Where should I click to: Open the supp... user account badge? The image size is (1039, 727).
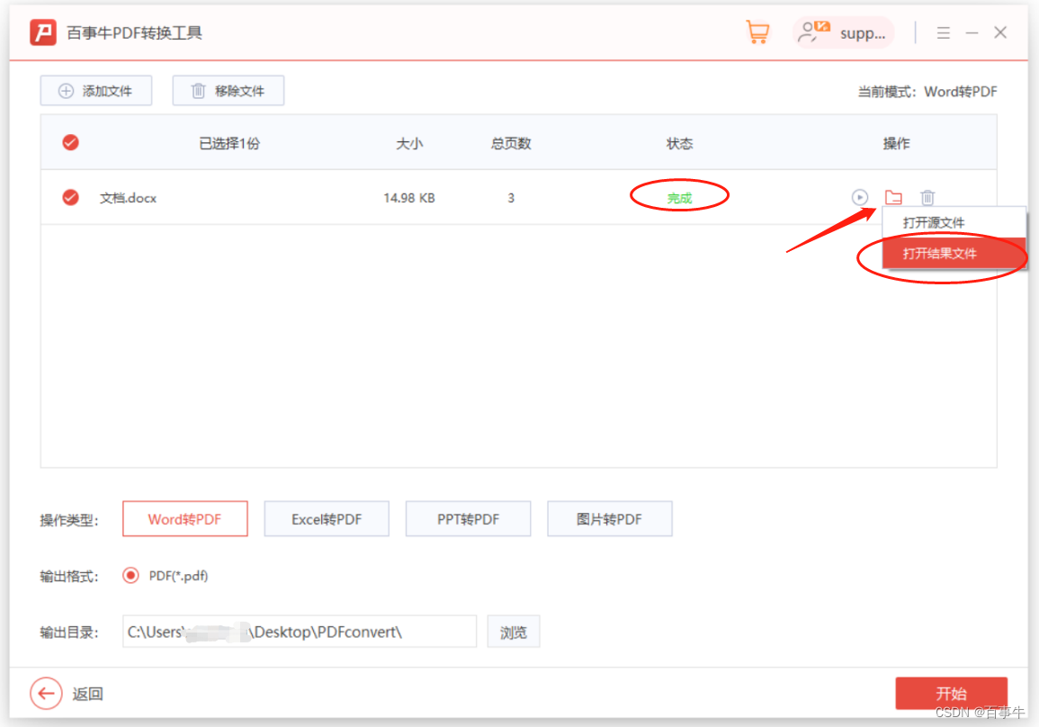click(x=844, y=32)
